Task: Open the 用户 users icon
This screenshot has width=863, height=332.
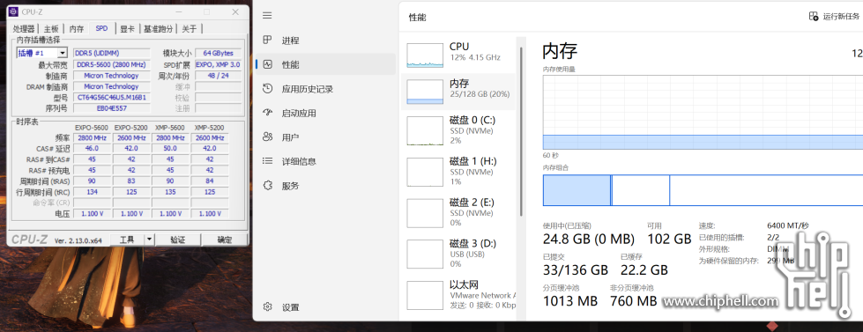Action: [267, 136]
